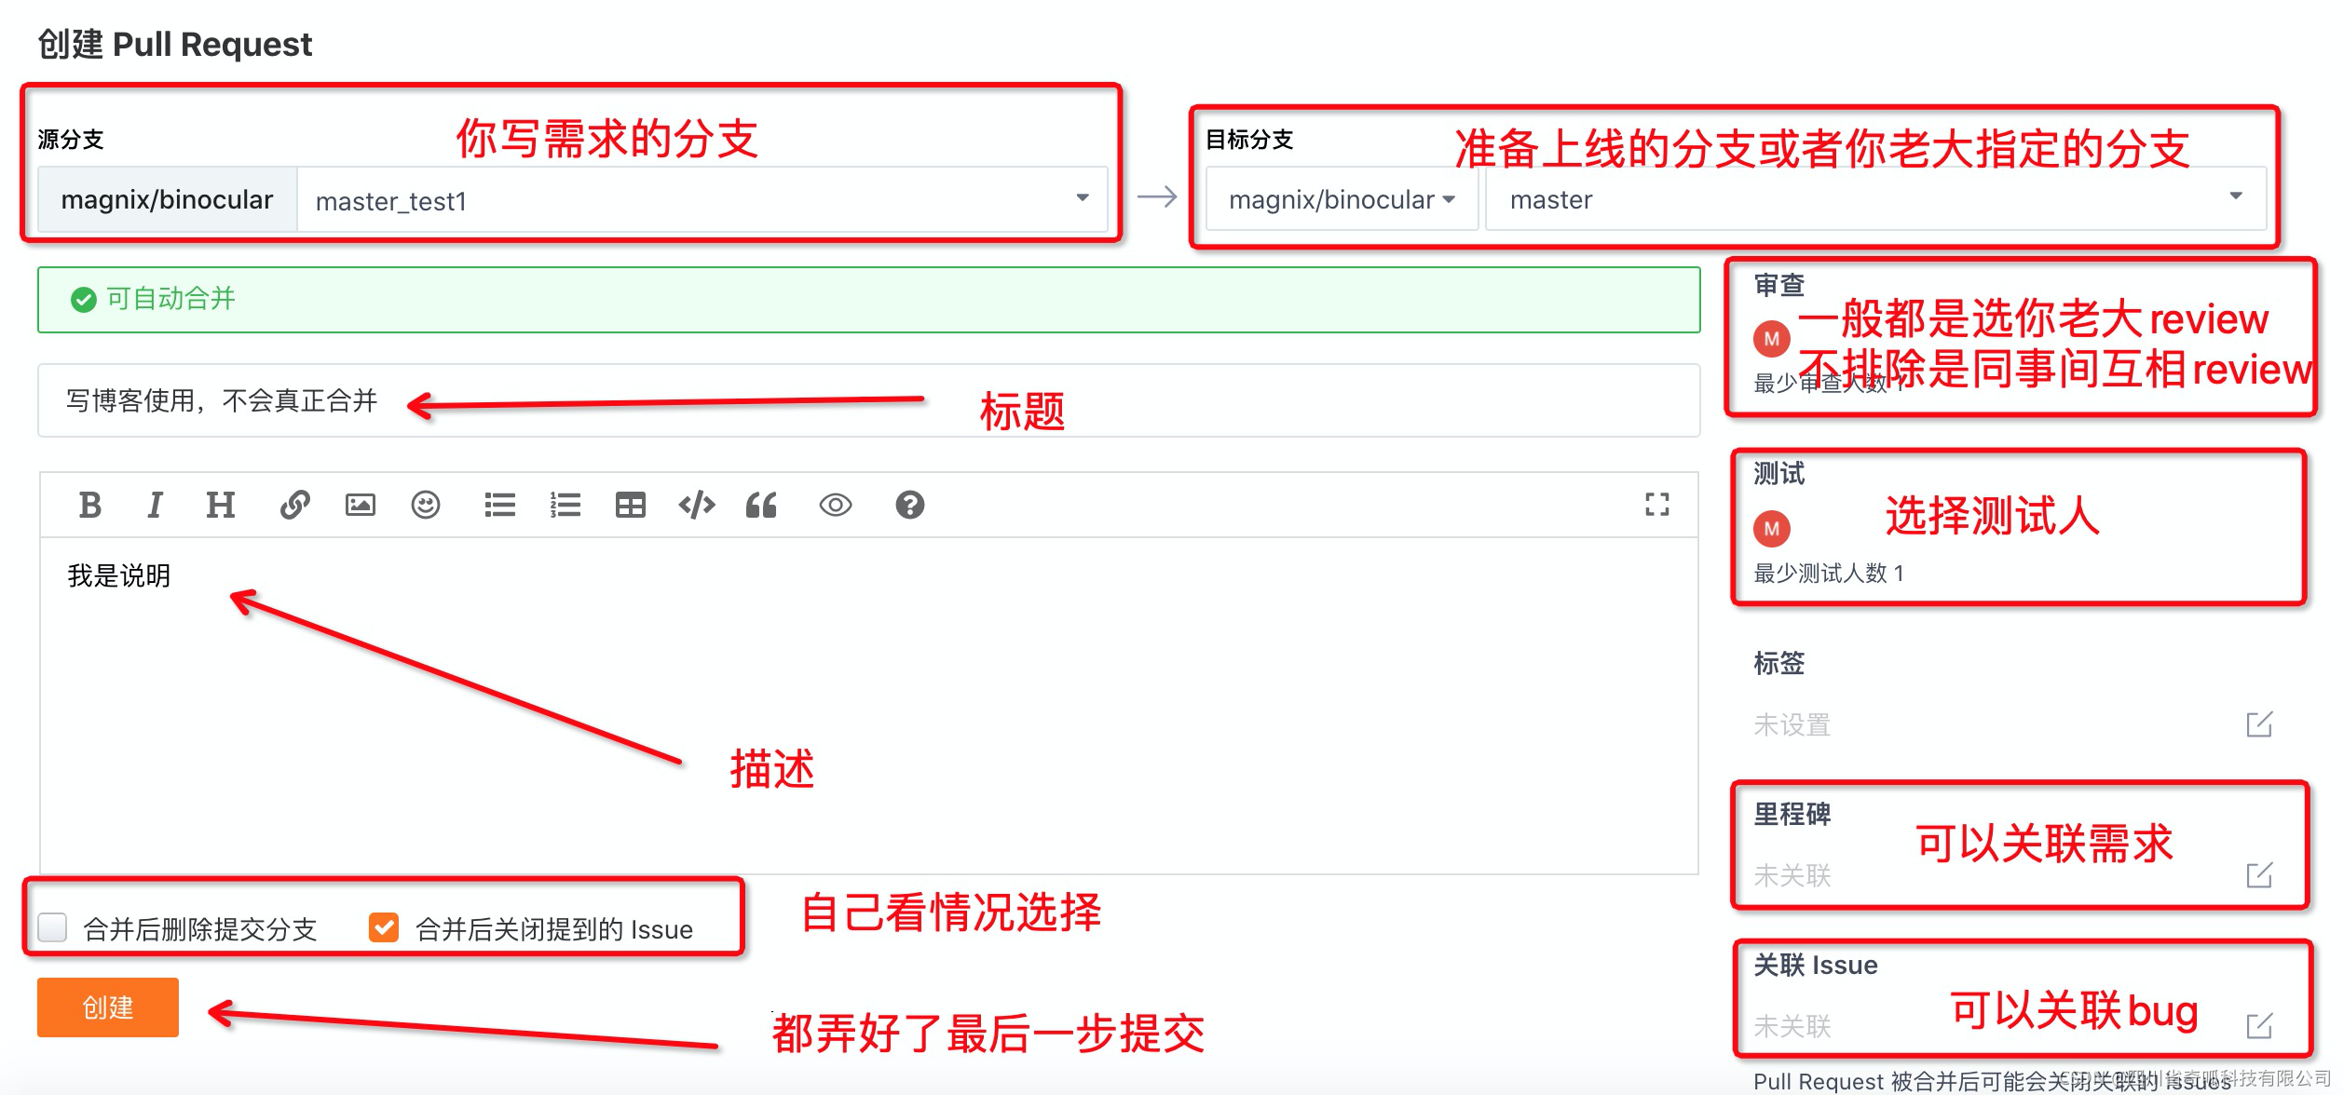
Task: Open the source branch master_test1 dropdown
Action: click(x=1081, y=198)
